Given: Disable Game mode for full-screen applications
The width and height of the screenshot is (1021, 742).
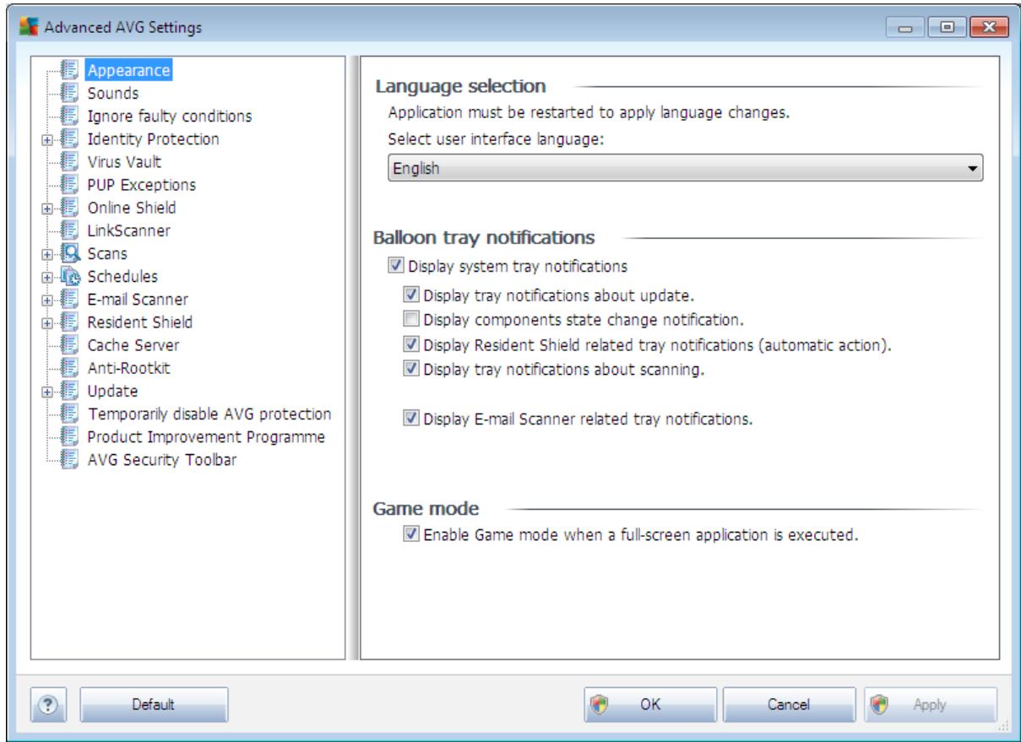Looking at the screenshot, I should coord(411,534).
